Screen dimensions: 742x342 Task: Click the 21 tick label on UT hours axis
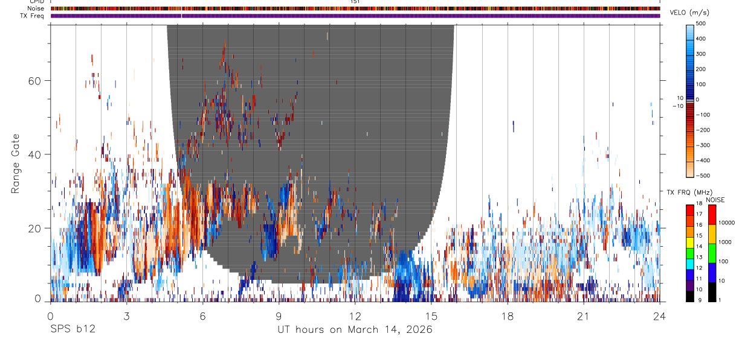[x=584, y=316]
